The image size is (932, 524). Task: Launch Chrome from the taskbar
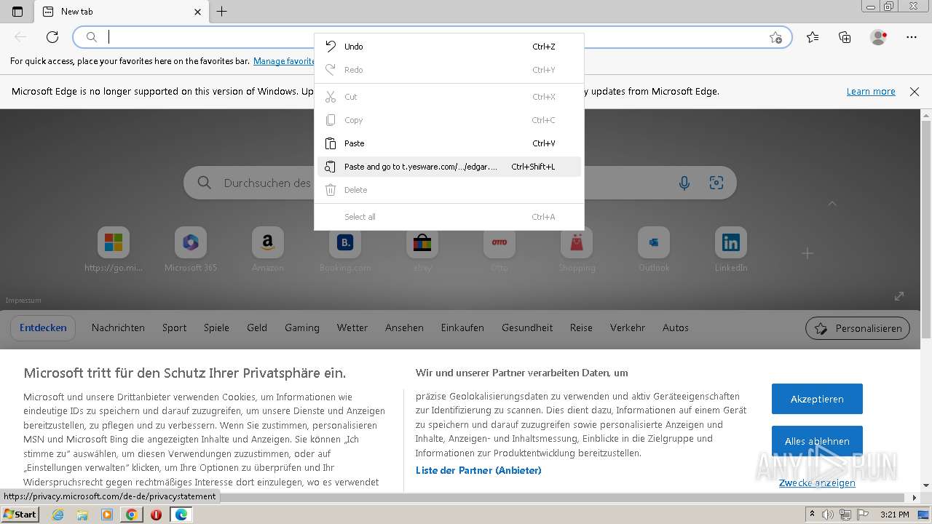[131, 515]
